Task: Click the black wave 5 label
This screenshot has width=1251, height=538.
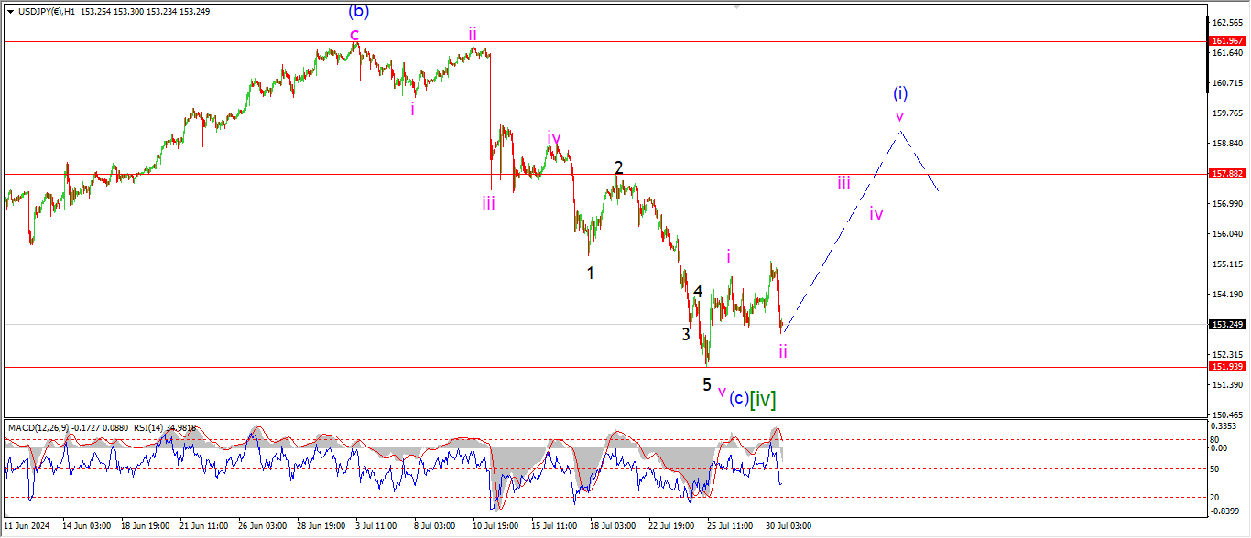Action: (x=707, y=384)
